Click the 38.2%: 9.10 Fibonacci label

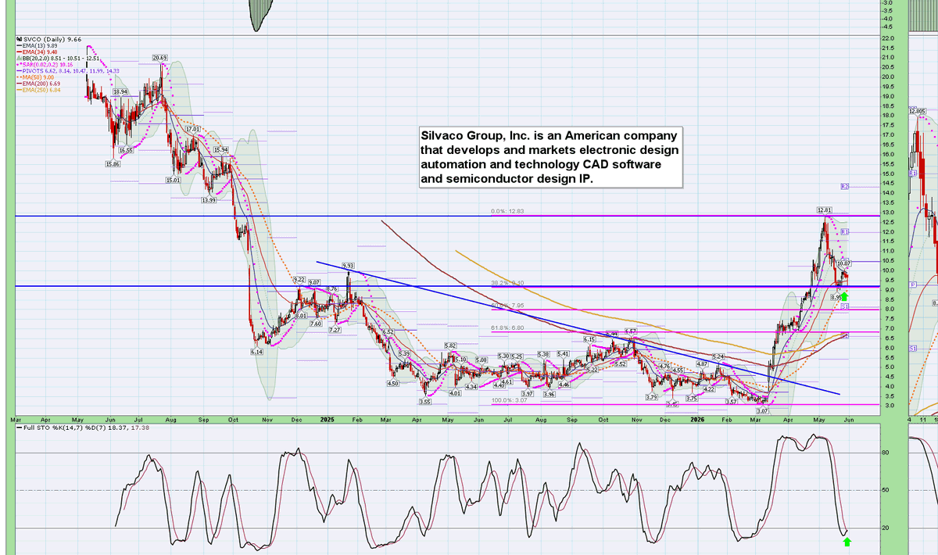(x=506, y=284)
